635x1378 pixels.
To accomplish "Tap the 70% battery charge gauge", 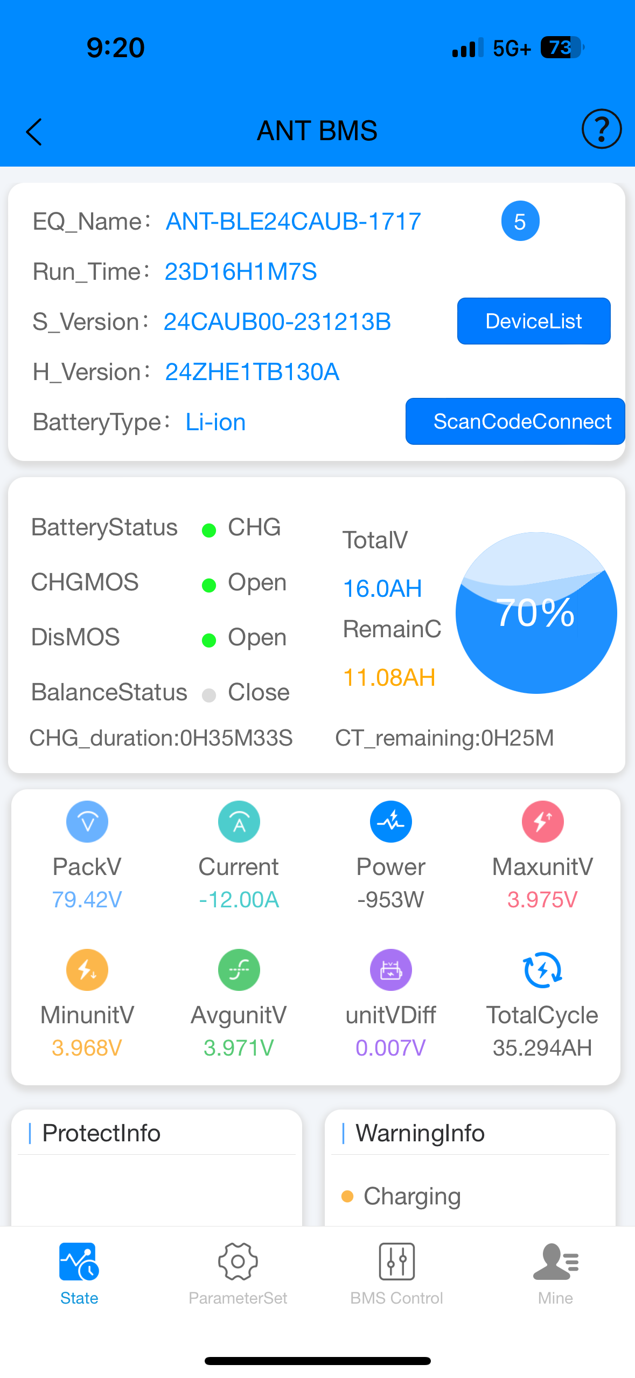I will (x=536, y=613).
